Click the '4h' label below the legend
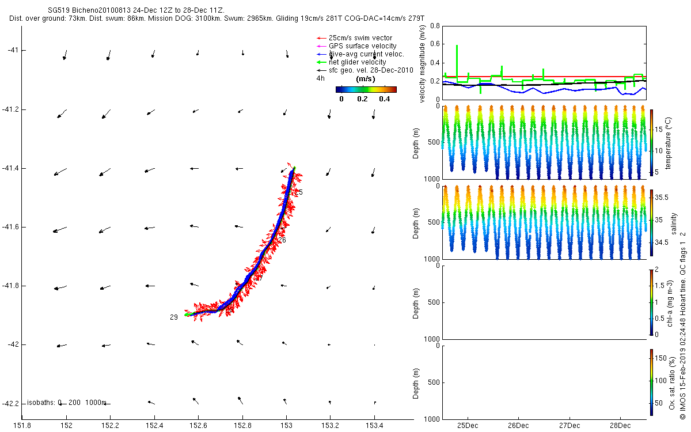 click(x=320, y=78)
